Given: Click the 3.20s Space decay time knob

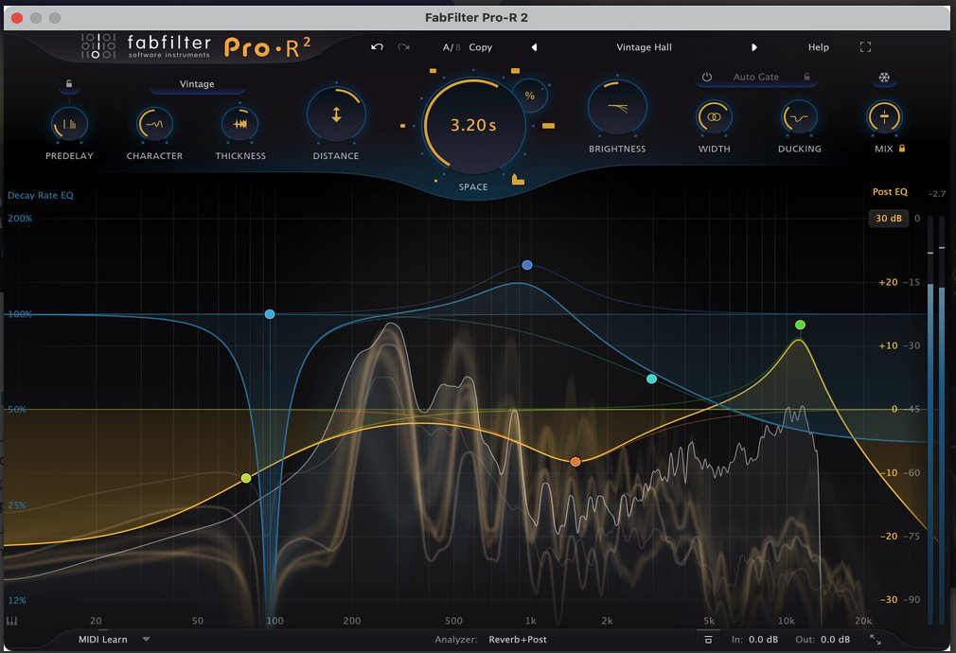Looking at the screenshot, I should [x=473, y=125].
